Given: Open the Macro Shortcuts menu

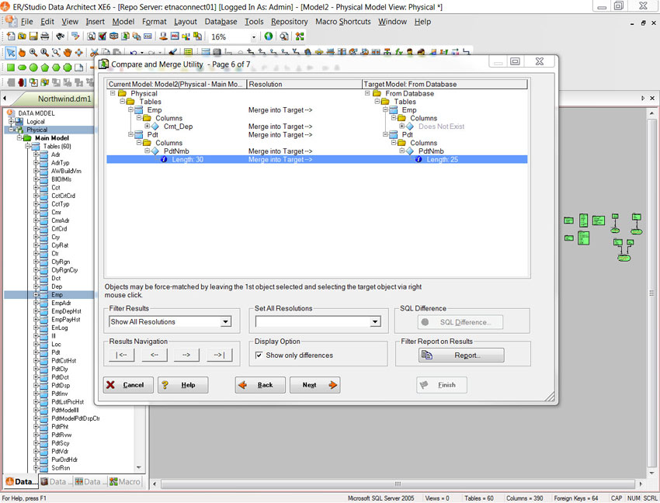Looking at the screenshot, I should click(x=343, y=22).
